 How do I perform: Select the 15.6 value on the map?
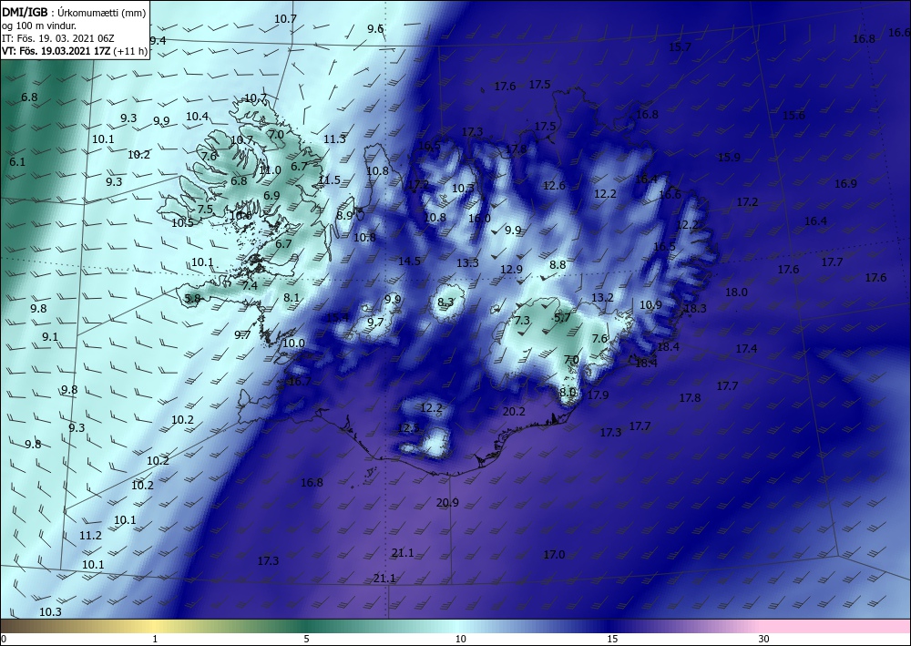coord(794,115)
